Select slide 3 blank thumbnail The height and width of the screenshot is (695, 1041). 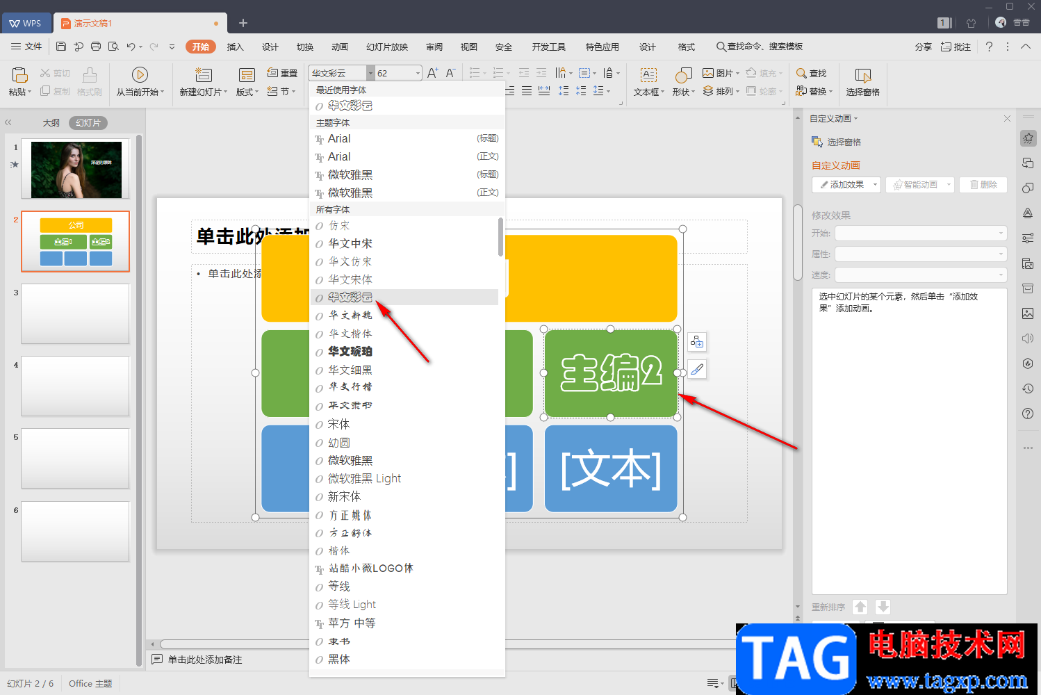click(76, 314)
